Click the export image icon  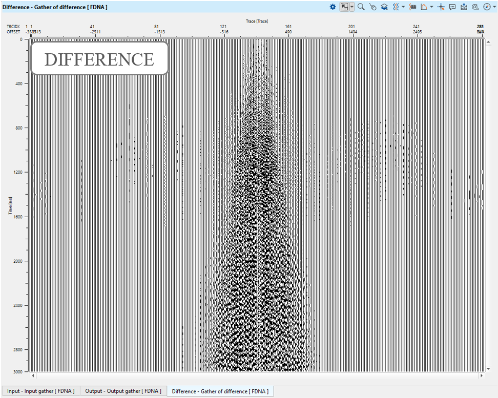(x=464, y=7)
